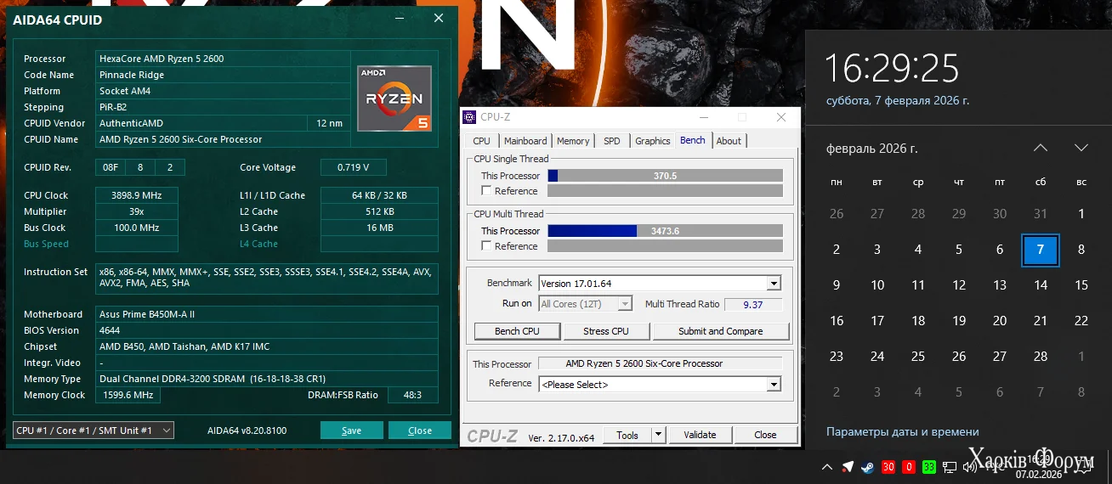Expand the Tools button arrow menu
The width and height of the screenshot is (1112, 484).
(658, 435)
